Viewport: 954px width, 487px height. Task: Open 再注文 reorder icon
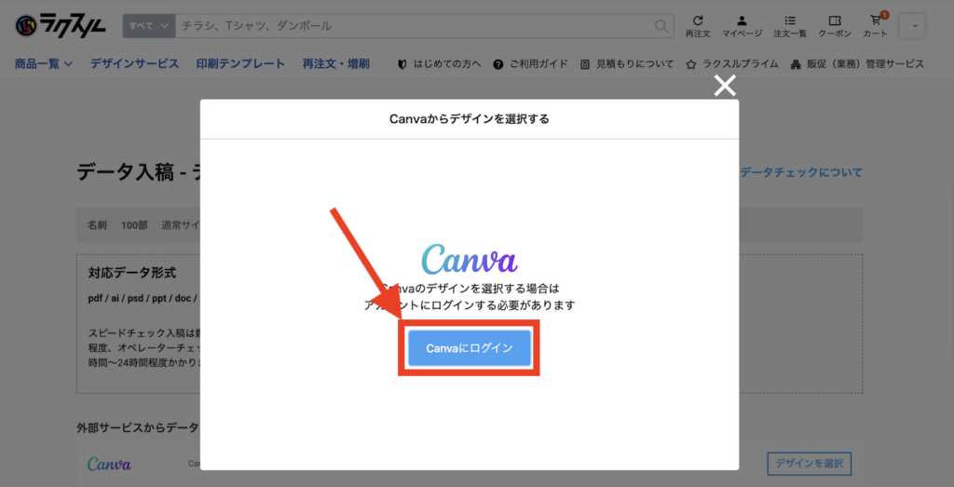[698, 26]
